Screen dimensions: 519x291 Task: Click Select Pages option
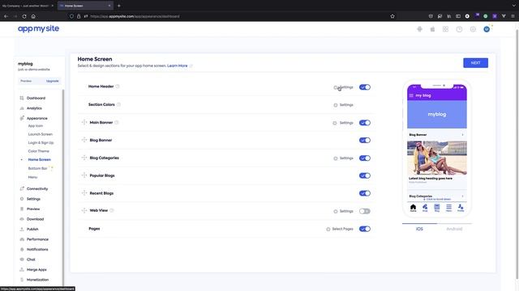[340, 229]
